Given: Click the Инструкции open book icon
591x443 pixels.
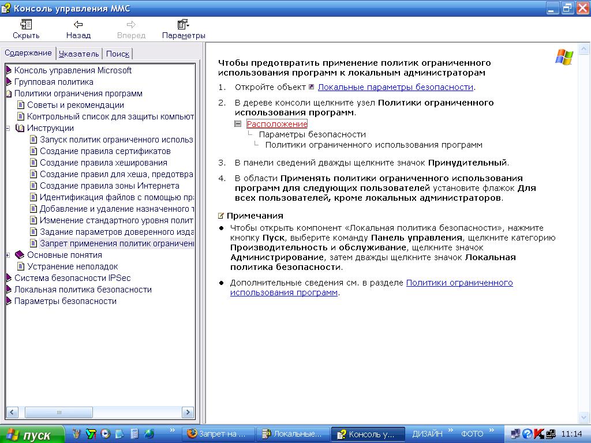Looking at the screenshot, I should [x=20, y=129].
